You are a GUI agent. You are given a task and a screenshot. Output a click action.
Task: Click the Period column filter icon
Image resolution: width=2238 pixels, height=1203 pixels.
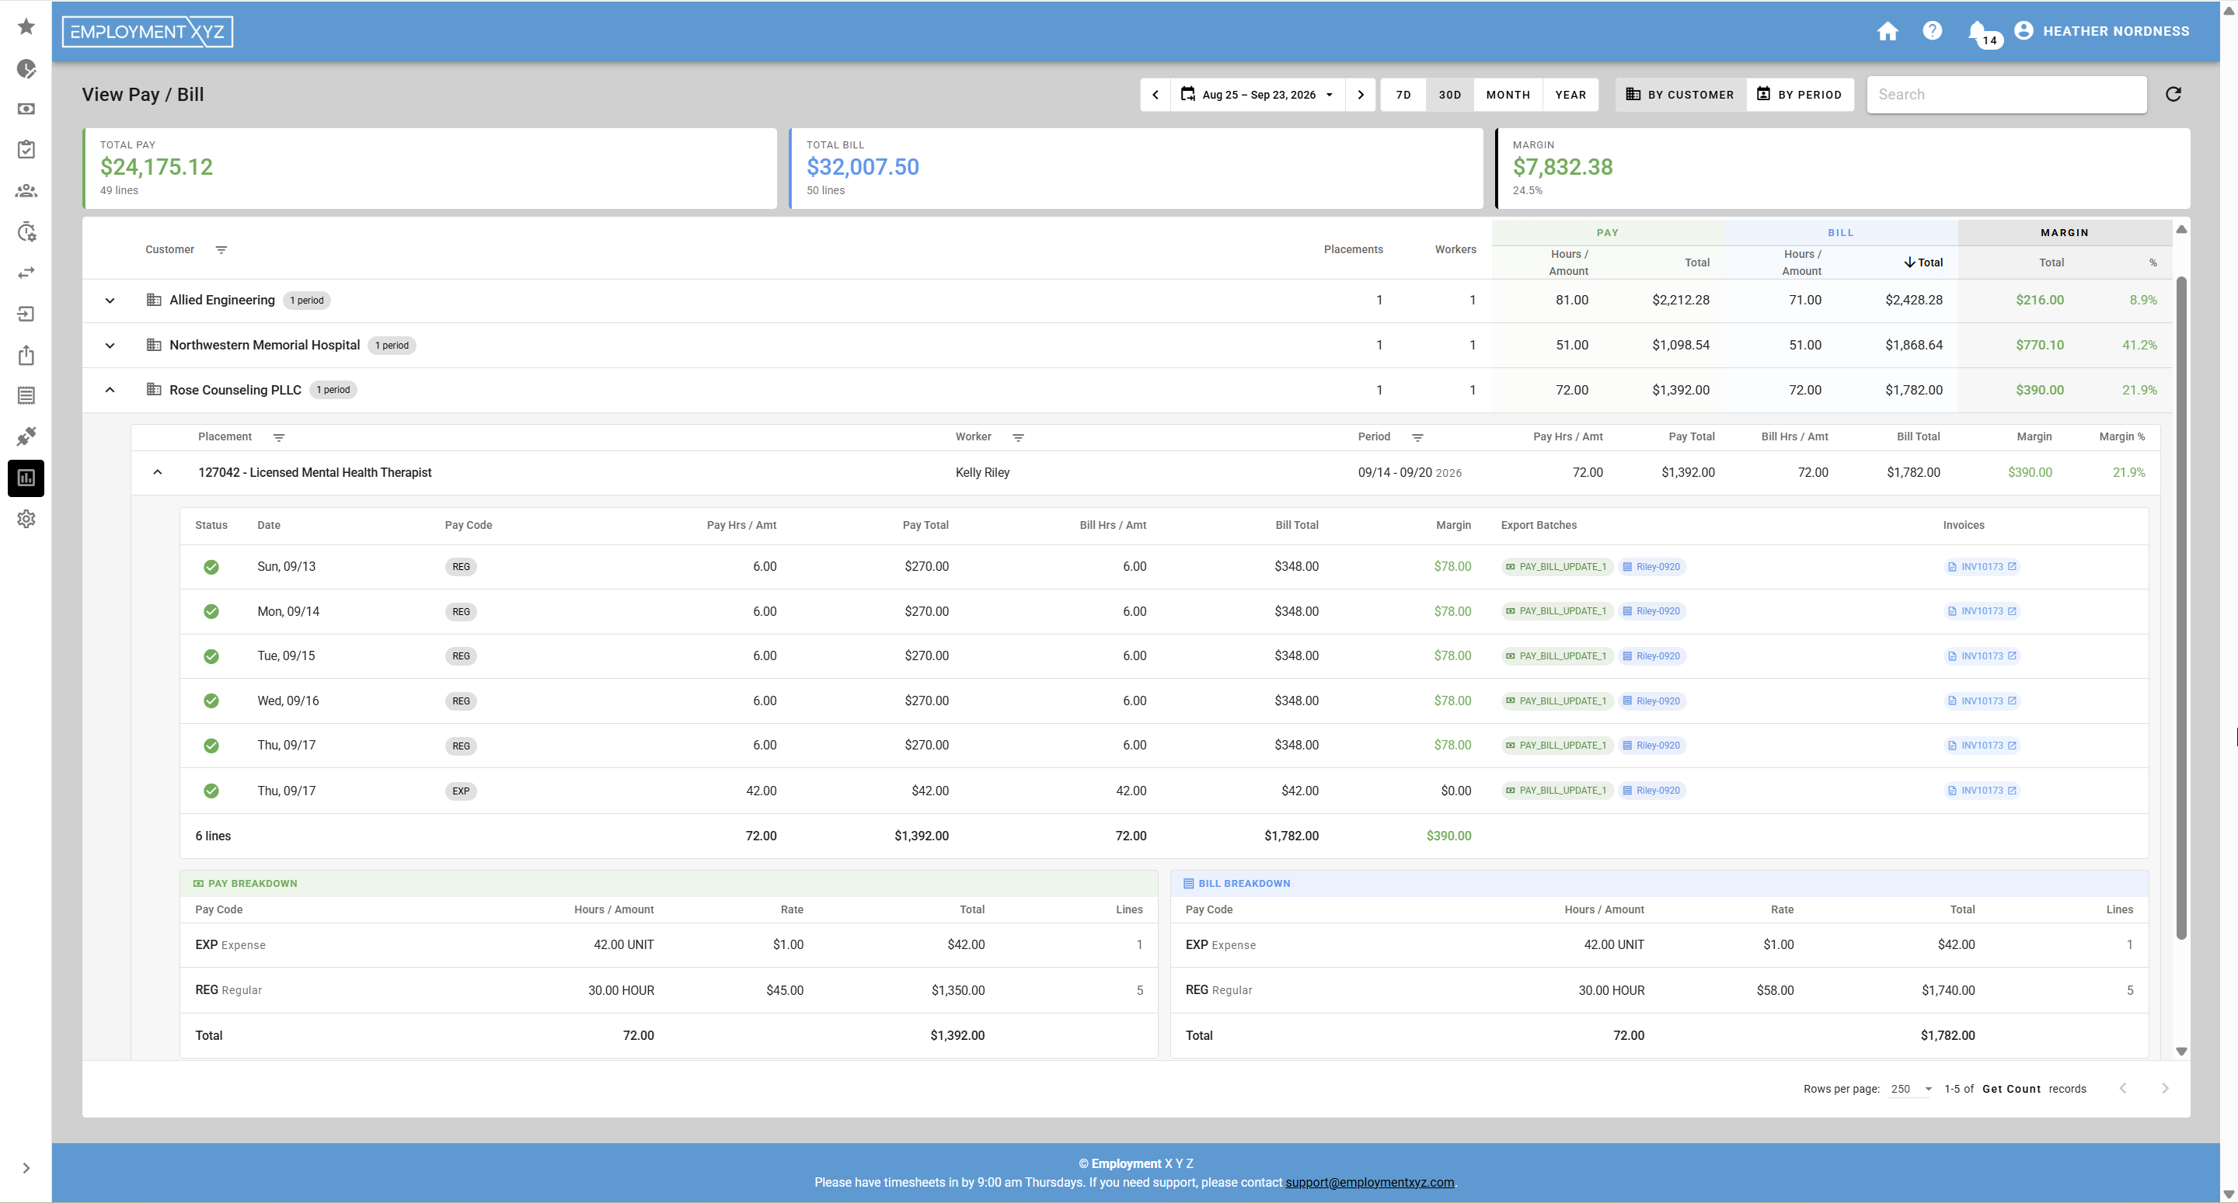pos(1417,438)
